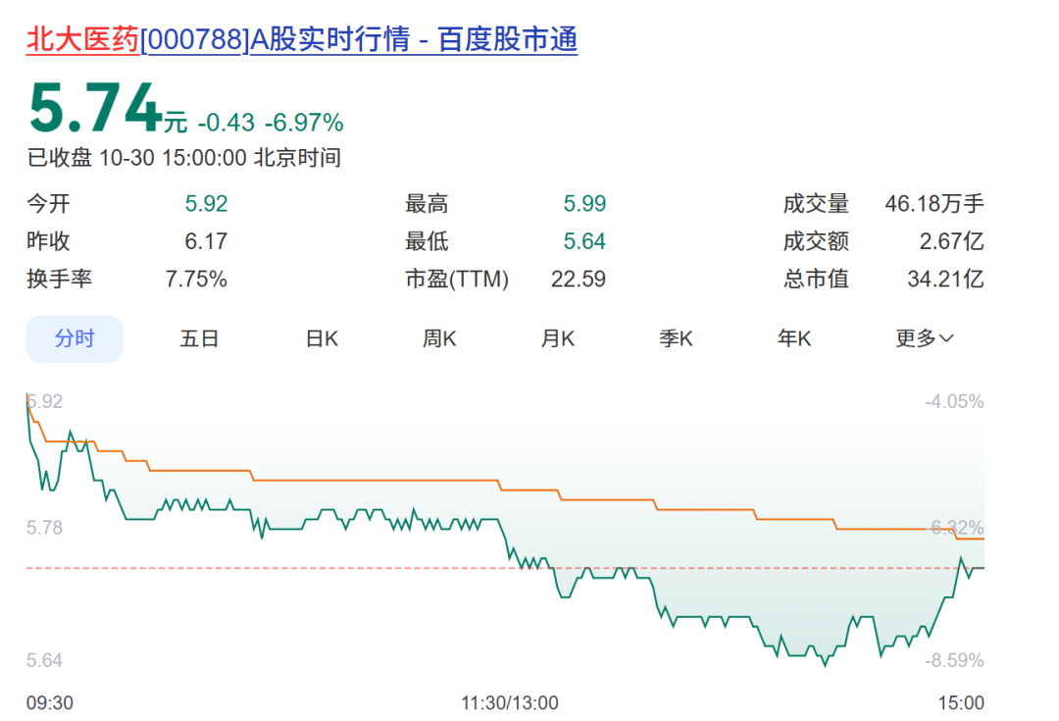1059x721 pixels.
Task: Open the 月K chart tab
Action: click(558, 338)
